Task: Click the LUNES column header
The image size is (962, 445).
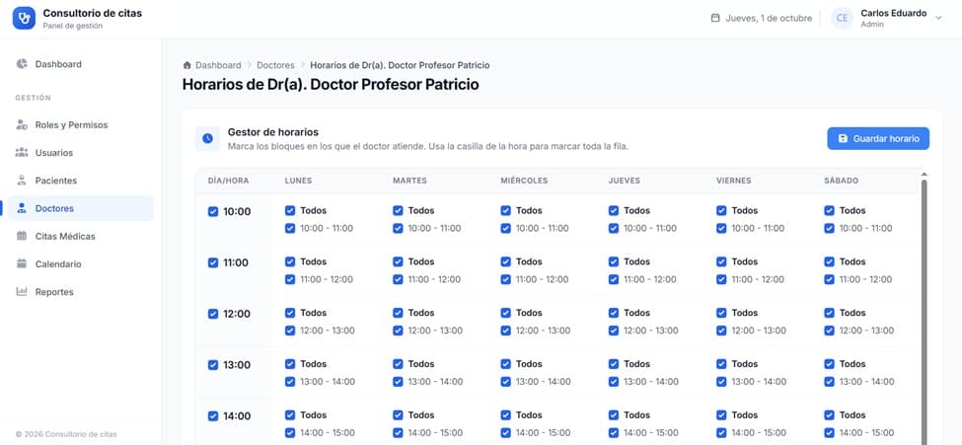Action: pos(298,181)
